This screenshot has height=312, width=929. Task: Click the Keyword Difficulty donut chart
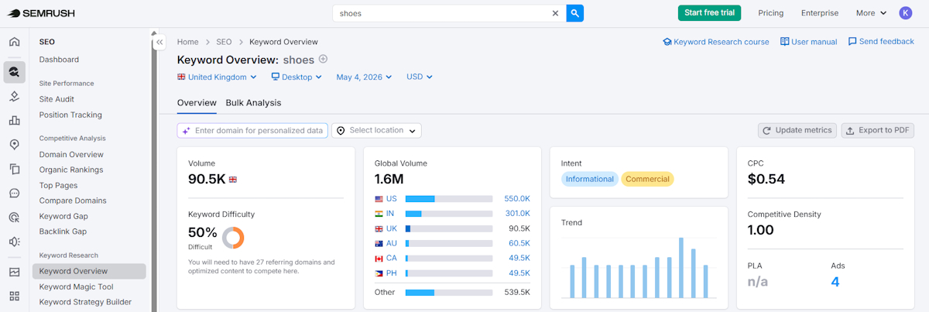[233, 238]
